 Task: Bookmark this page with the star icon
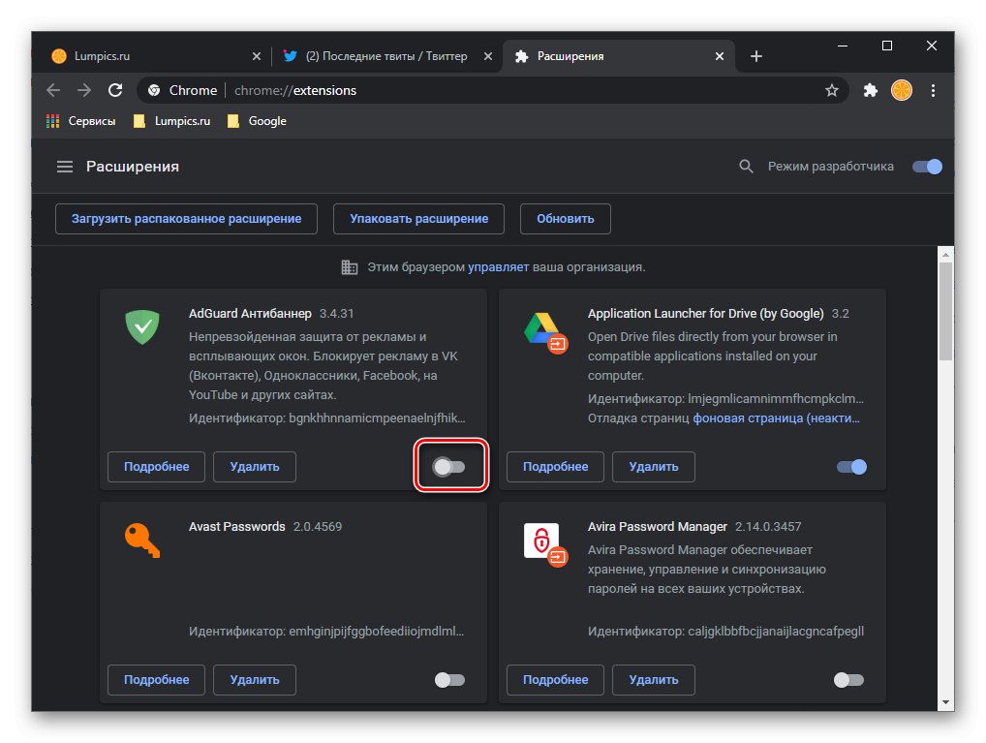(x=831, y=90)
